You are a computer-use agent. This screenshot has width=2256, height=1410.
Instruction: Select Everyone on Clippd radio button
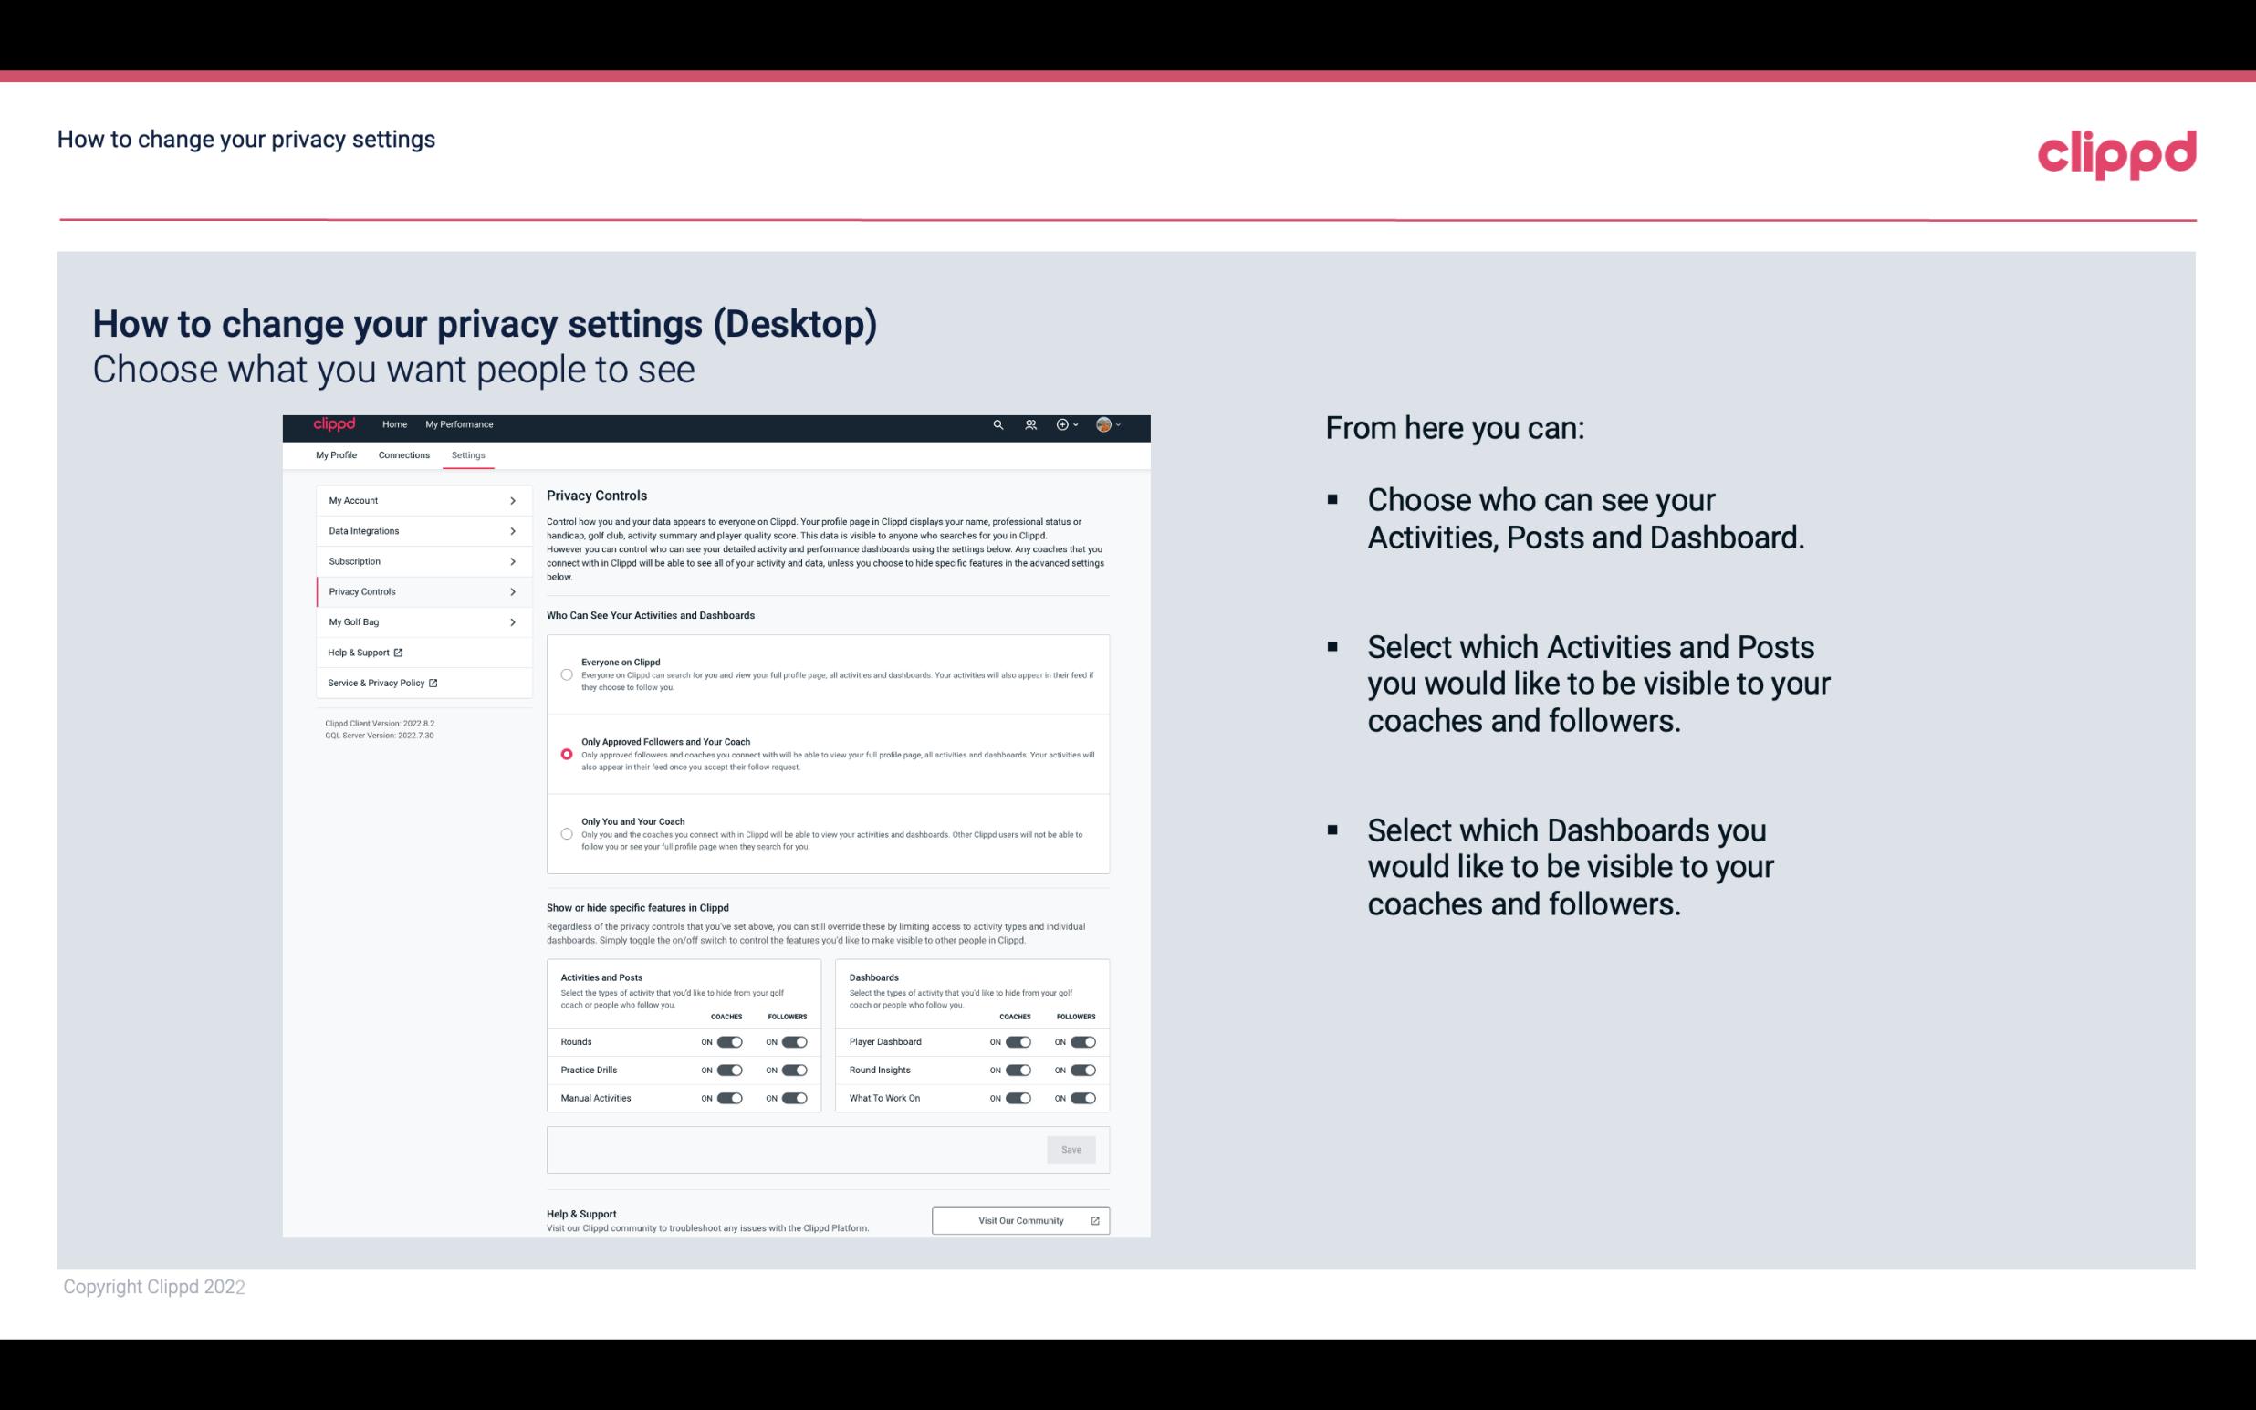[x=565, y=673]
